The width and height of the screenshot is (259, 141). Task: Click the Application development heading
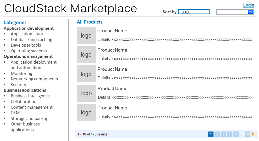point(29,29)
